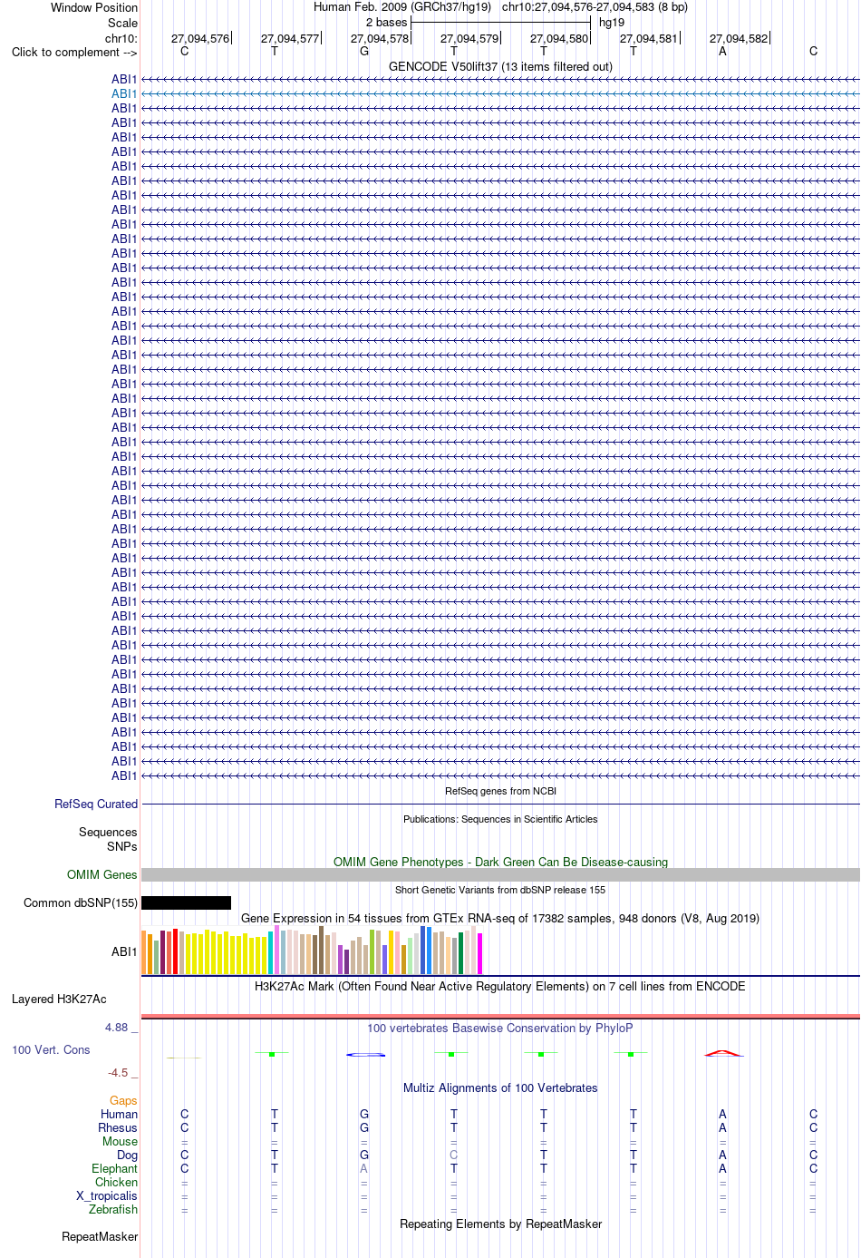Select the Chicken alignment row label
Screen dimensions: 861x1258
[x=116, y=1182]
